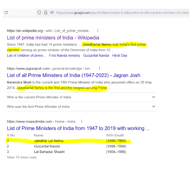Open three-dot menu beside Jagran Josh result
This screenshot has height=170, width=194.
coord(100,68)
